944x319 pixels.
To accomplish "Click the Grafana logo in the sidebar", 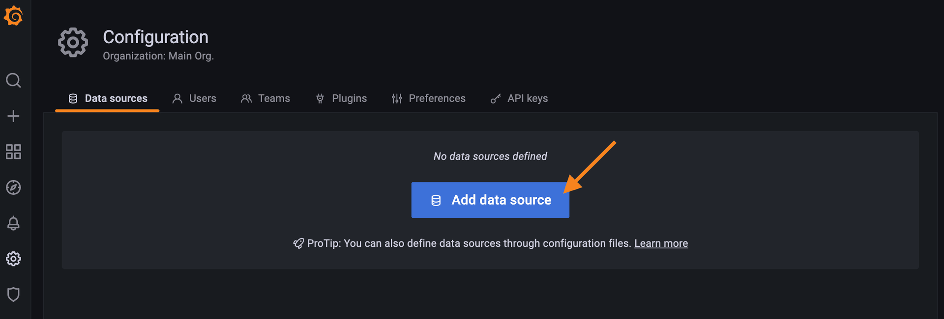I will [x=13, y=16].
